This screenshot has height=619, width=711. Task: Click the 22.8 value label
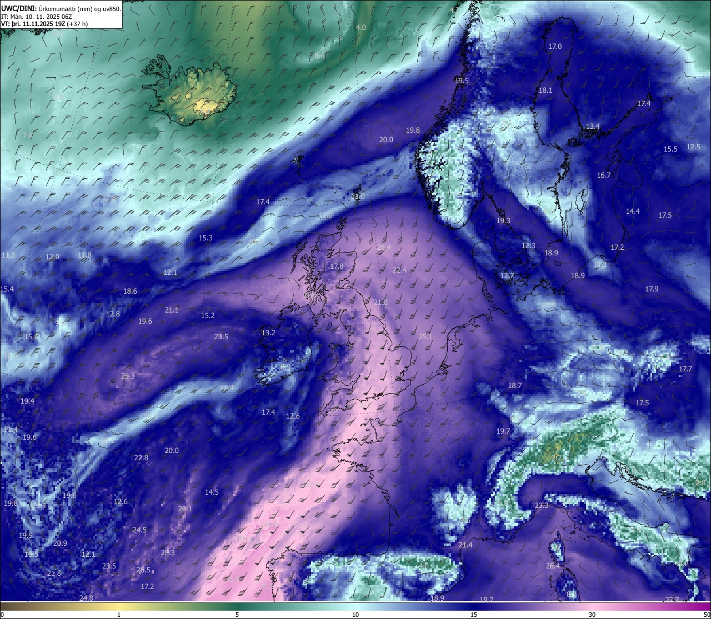tap(141, 457)
